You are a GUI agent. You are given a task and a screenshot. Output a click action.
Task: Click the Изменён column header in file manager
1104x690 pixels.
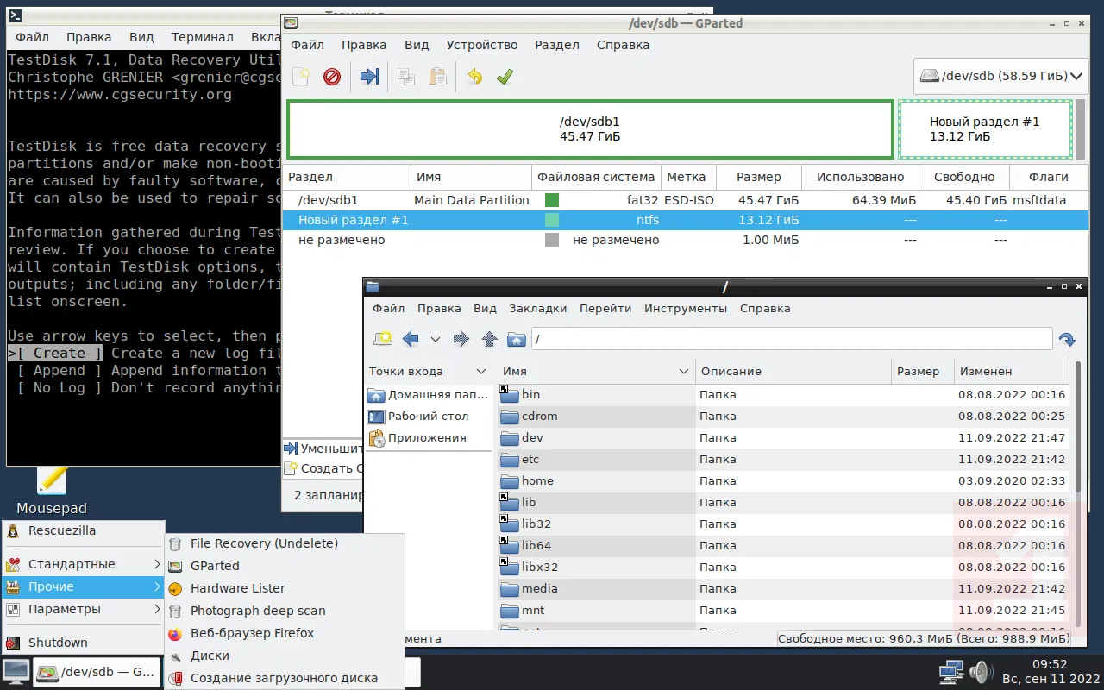coord(1012,372)
